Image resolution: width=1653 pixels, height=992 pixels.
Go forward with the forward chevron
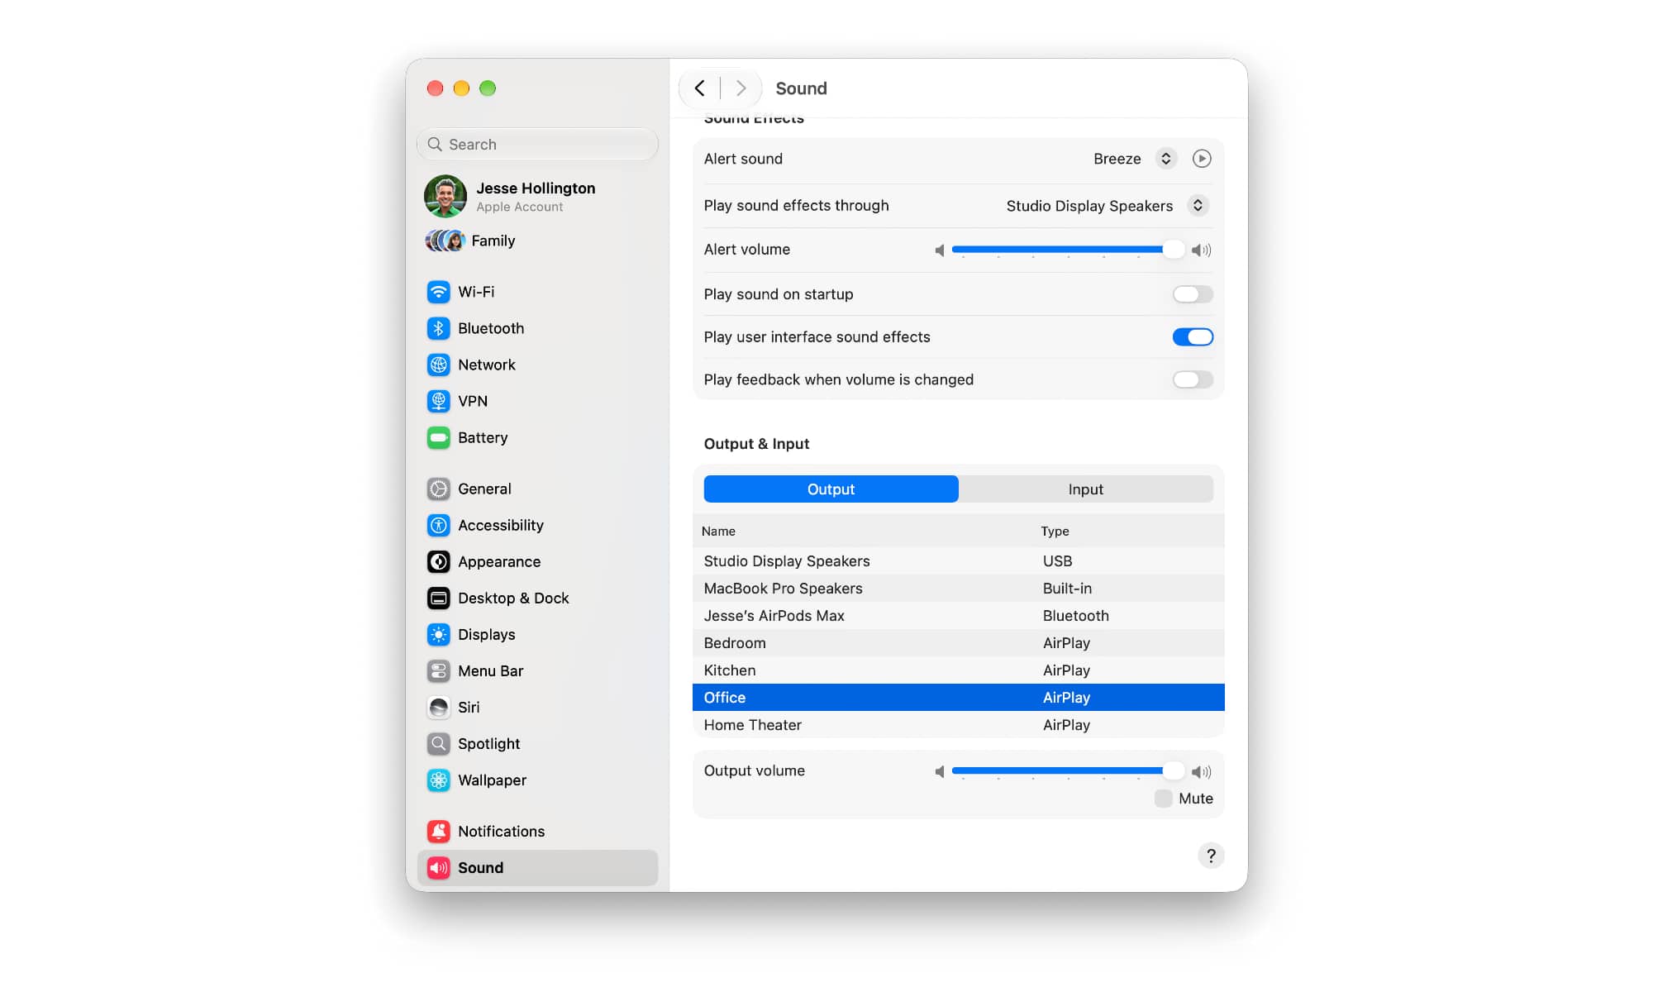(x=741, y=88)
